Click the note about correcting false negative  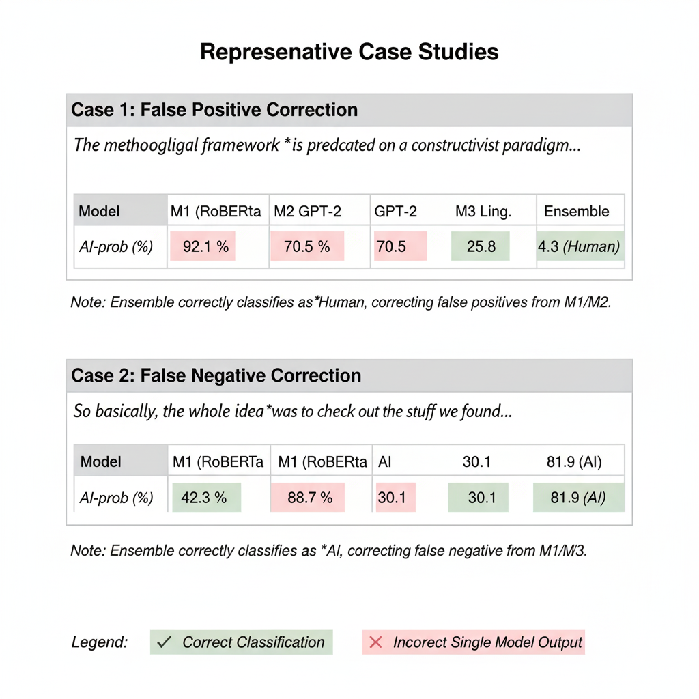[328, 550]
